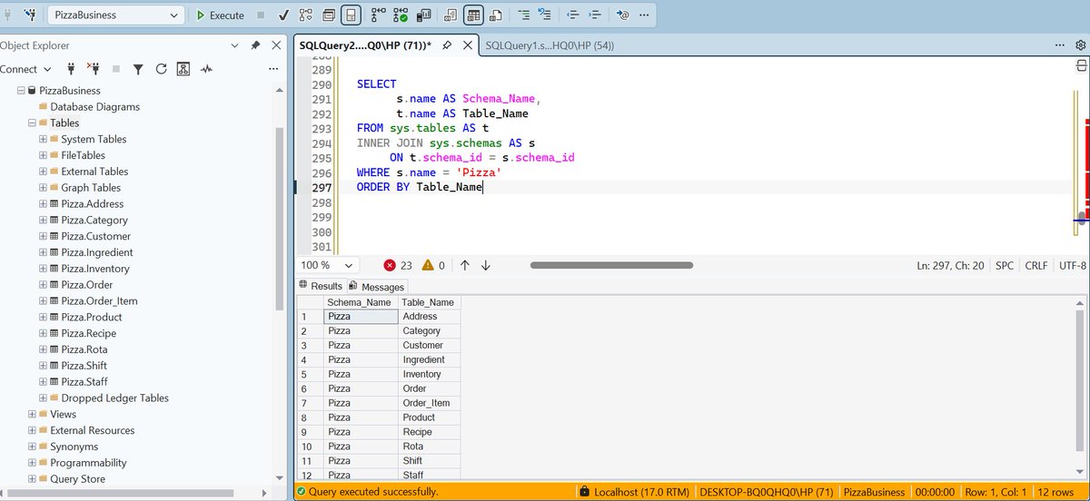Go to previous issue up arrow
The width and height of the screenshot is (1090, 501).
[x=465, y=265]
